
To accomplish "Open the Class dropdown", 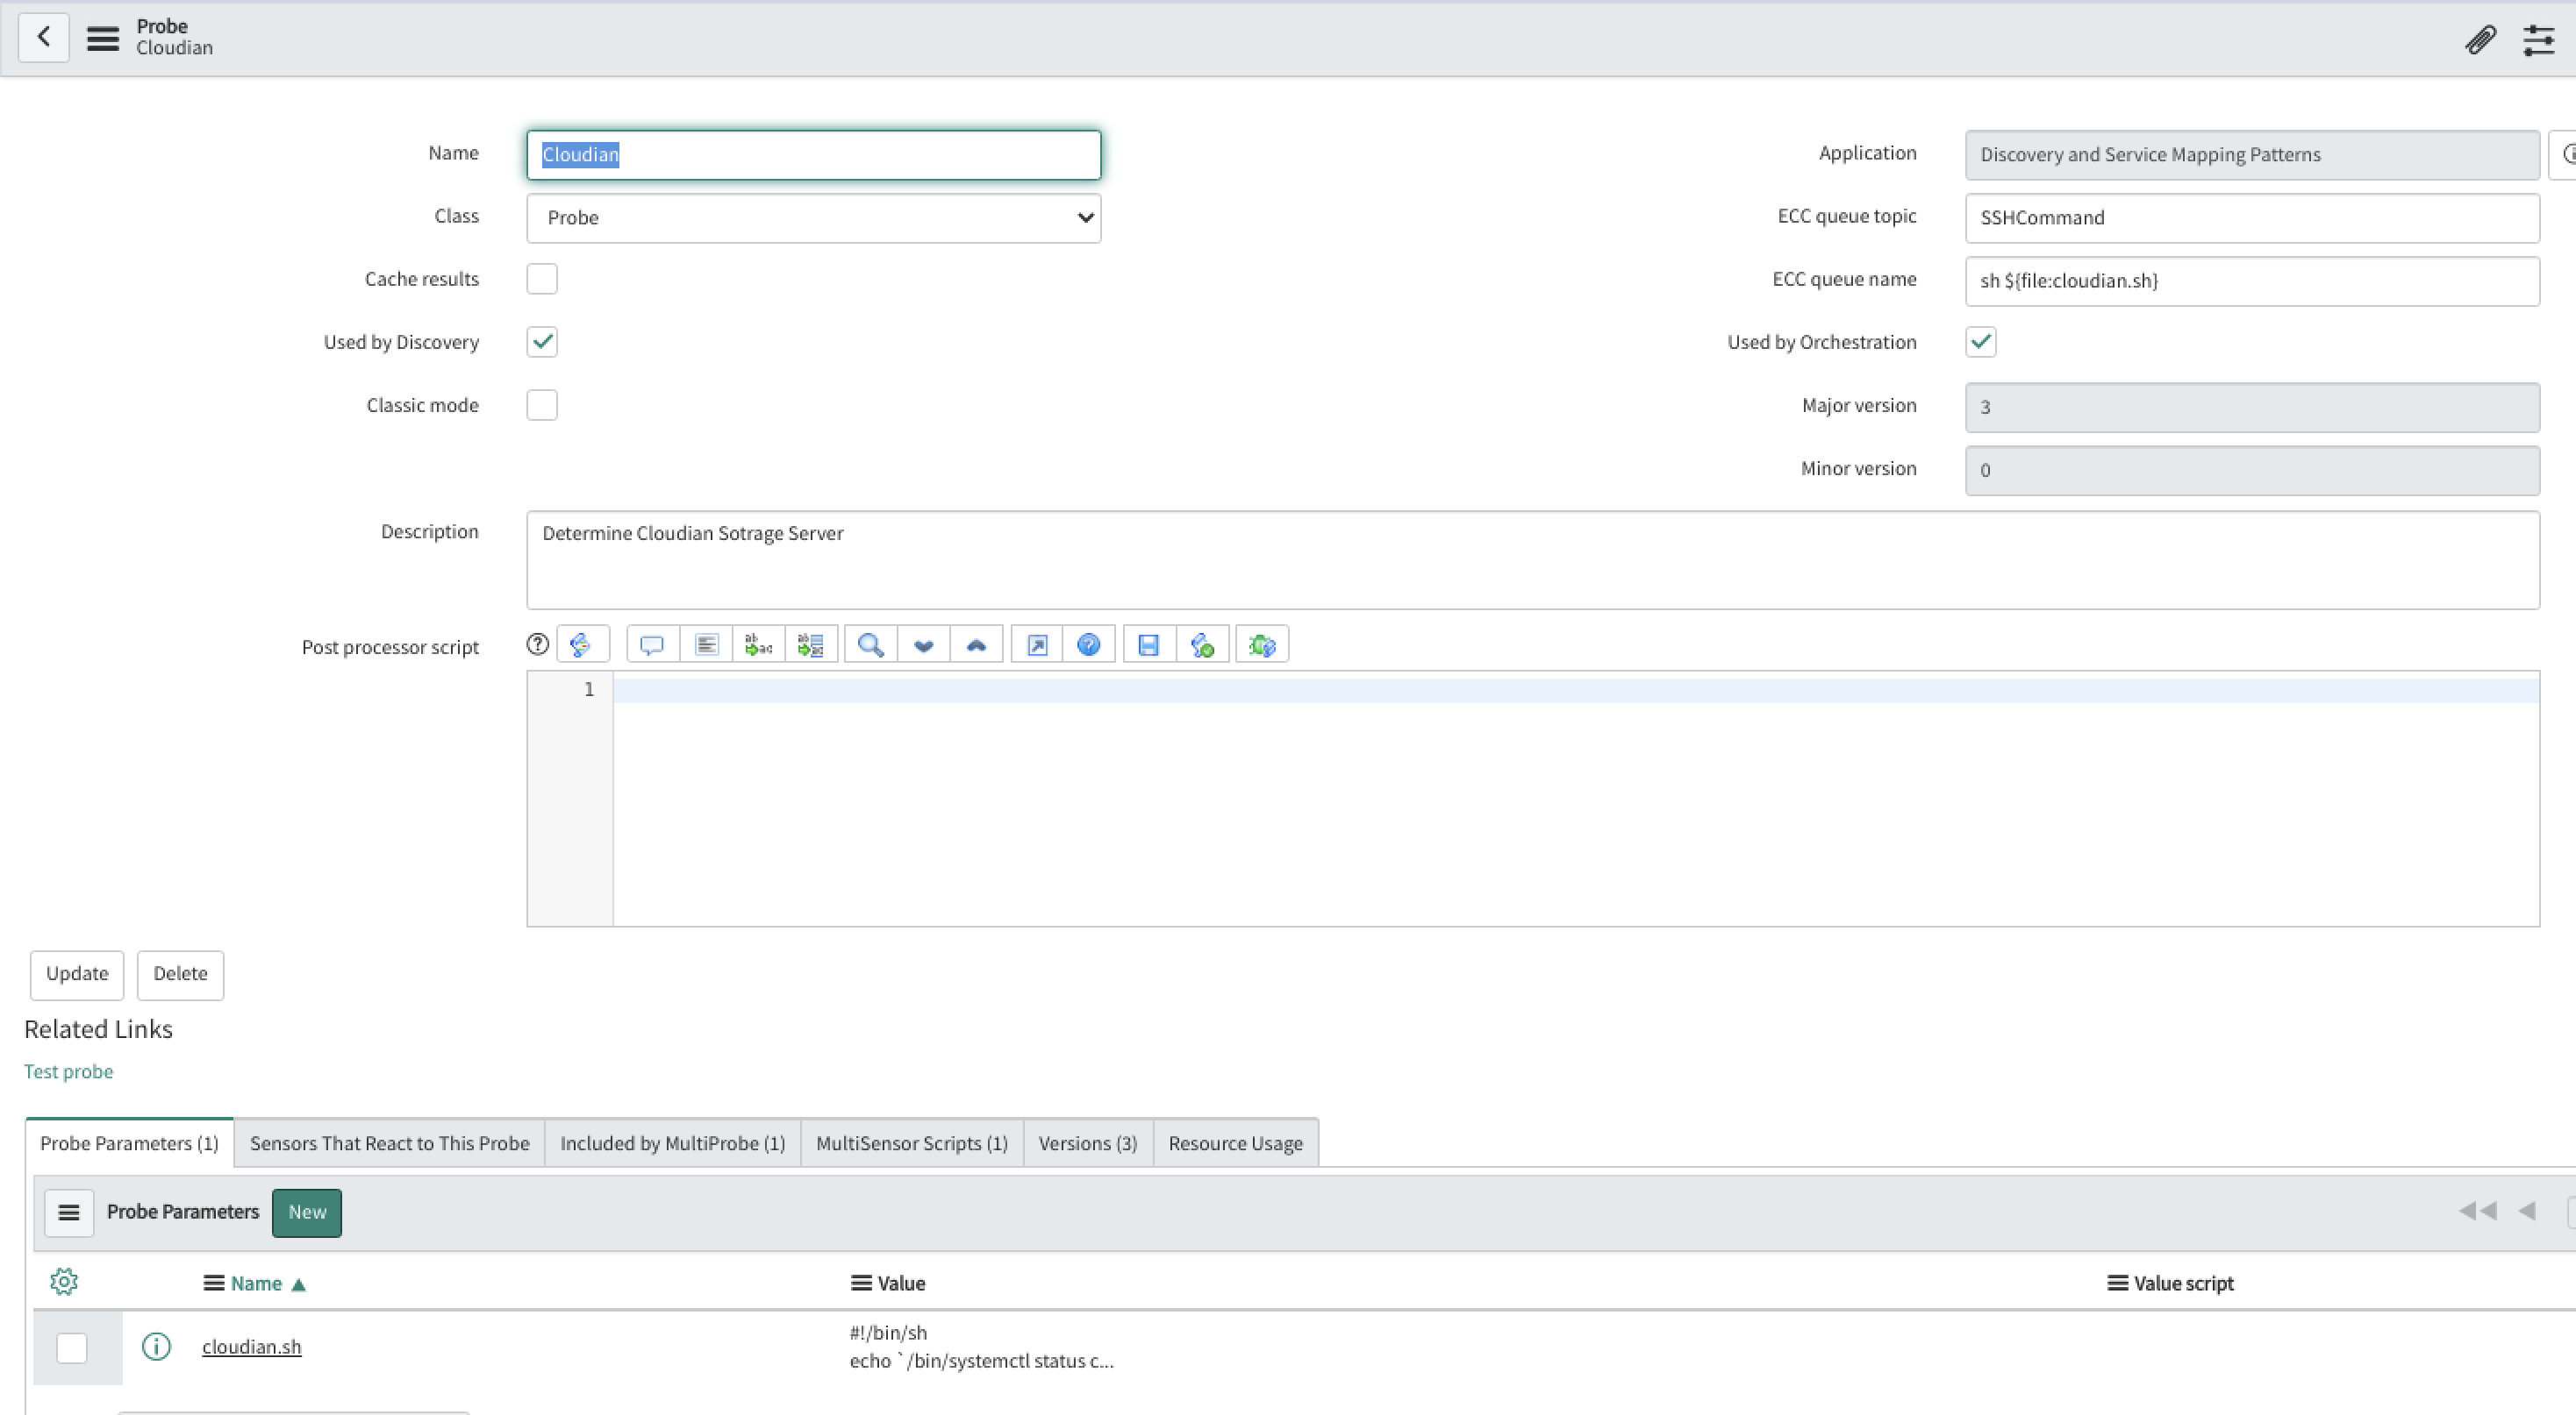I will [814, 217].
